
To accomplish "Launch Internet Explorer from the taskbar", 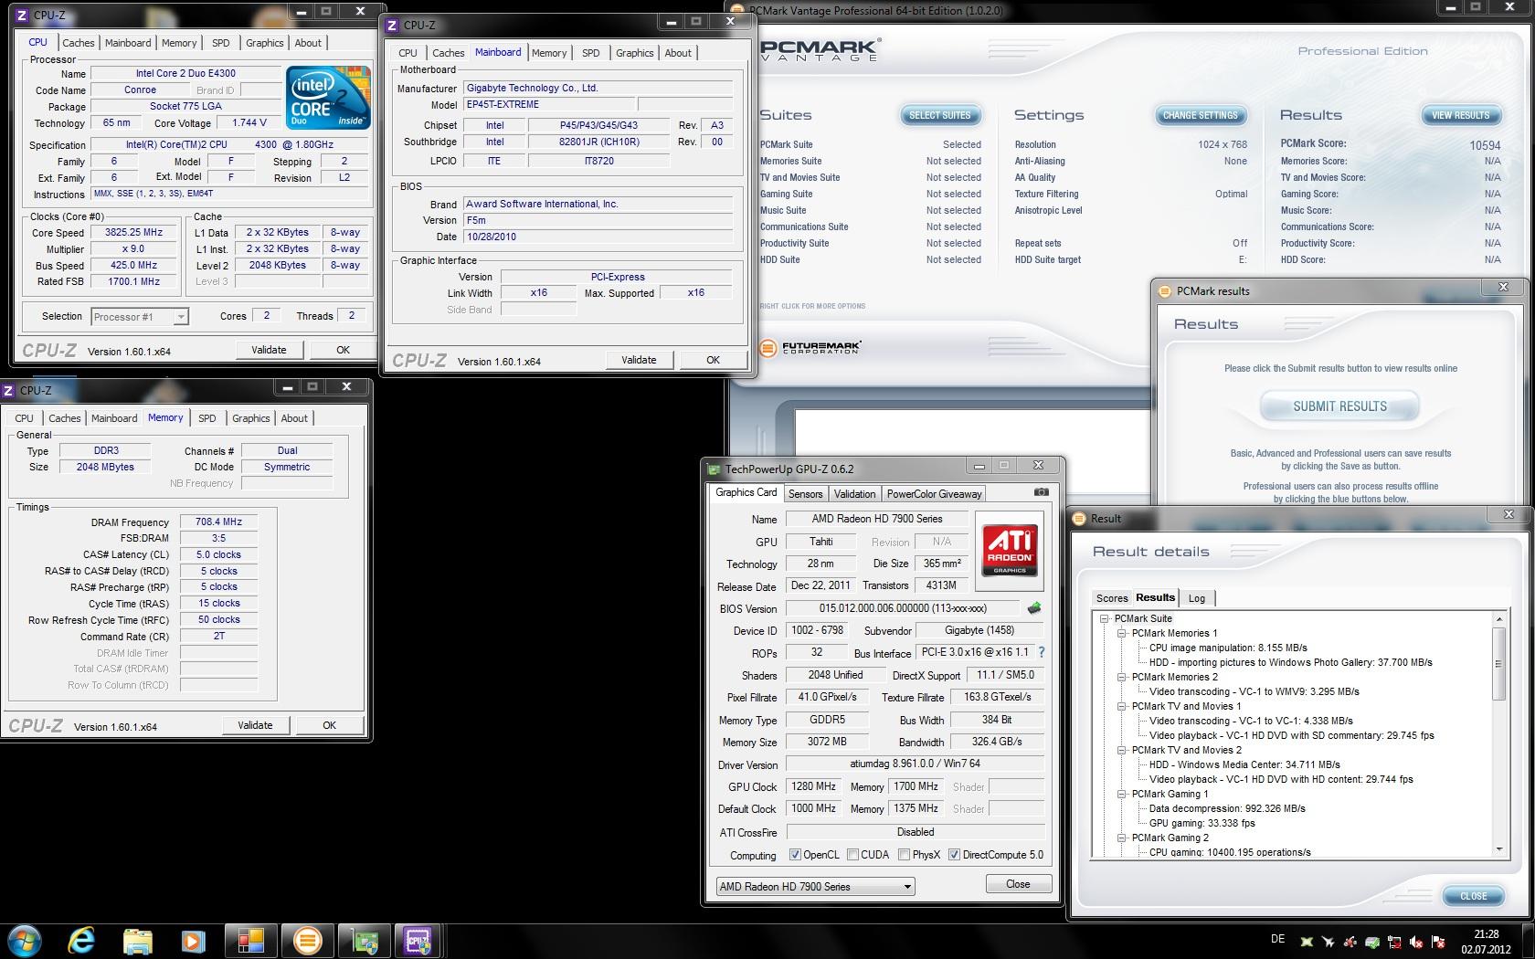I will [80, 940].
